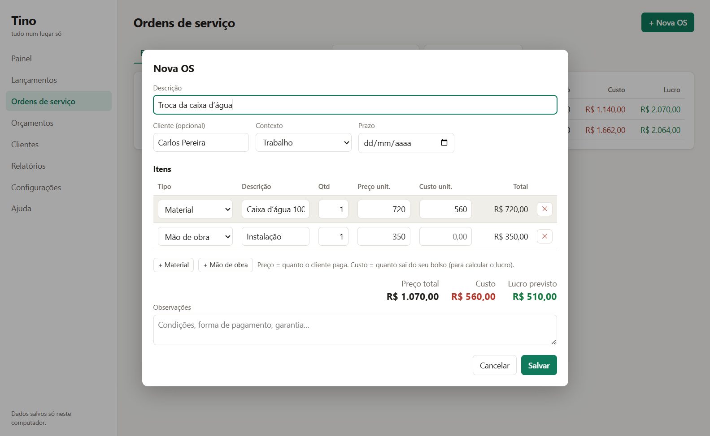Add a new Material item row
The height and width of the screenshot is (436, 710).
tap(174, 265)
